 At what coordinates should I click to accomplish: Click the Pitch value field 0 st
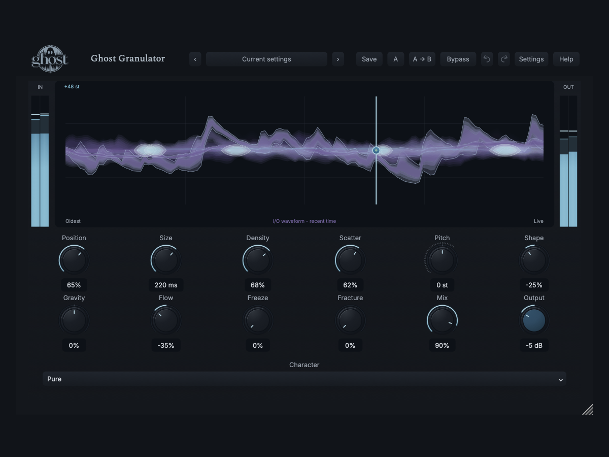(x=442, y=285)
